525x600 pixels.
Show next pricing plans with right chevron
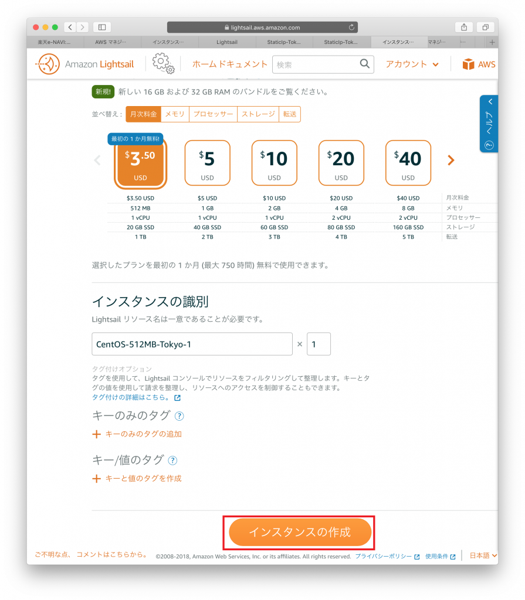coord(451,161)
